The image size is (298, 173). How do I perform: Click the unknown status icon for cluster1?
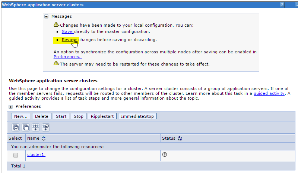(x=165, y=154)
